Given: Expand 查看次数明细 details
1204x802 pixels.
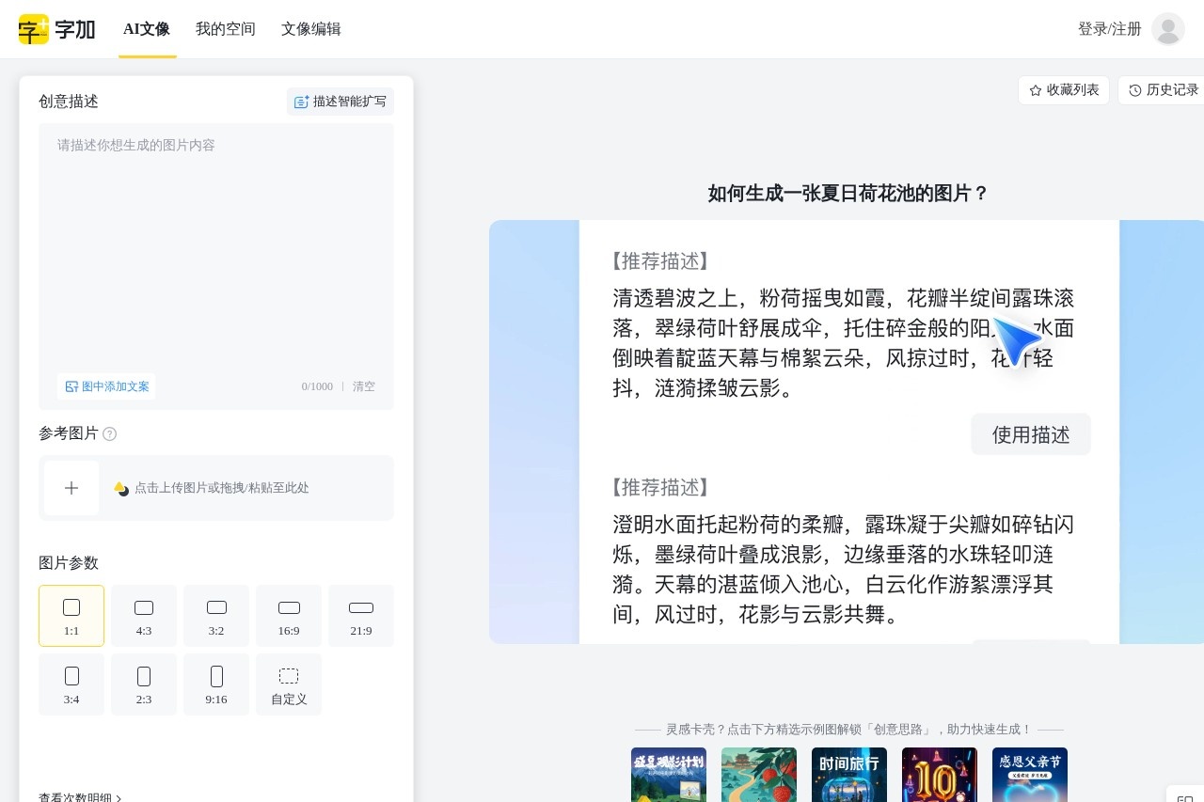Looking at the screenshot, I should 78,796.
